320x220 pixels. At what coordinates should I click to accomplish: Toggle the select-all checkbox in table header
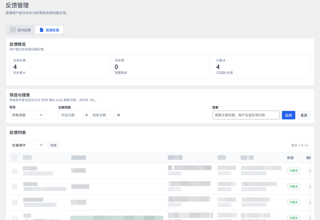coord(15,158)
